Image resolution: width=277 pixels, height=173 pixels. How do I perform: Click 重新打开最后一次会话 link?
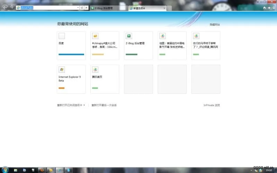tap(104, 105)
